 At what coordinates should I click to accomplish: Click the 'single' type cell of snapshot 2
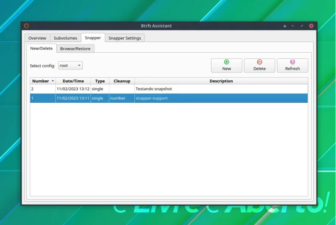[100, 89]
